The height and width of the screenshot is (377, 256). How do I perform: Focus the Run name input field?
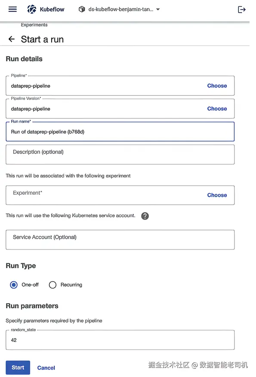[120, 131]
